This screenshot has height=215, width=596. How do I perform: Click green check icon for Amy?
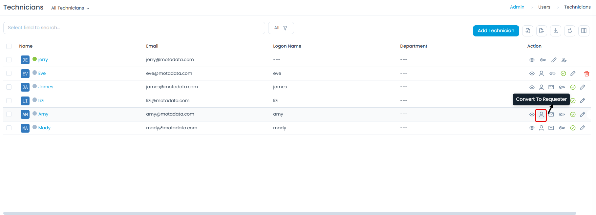point(573,115)
